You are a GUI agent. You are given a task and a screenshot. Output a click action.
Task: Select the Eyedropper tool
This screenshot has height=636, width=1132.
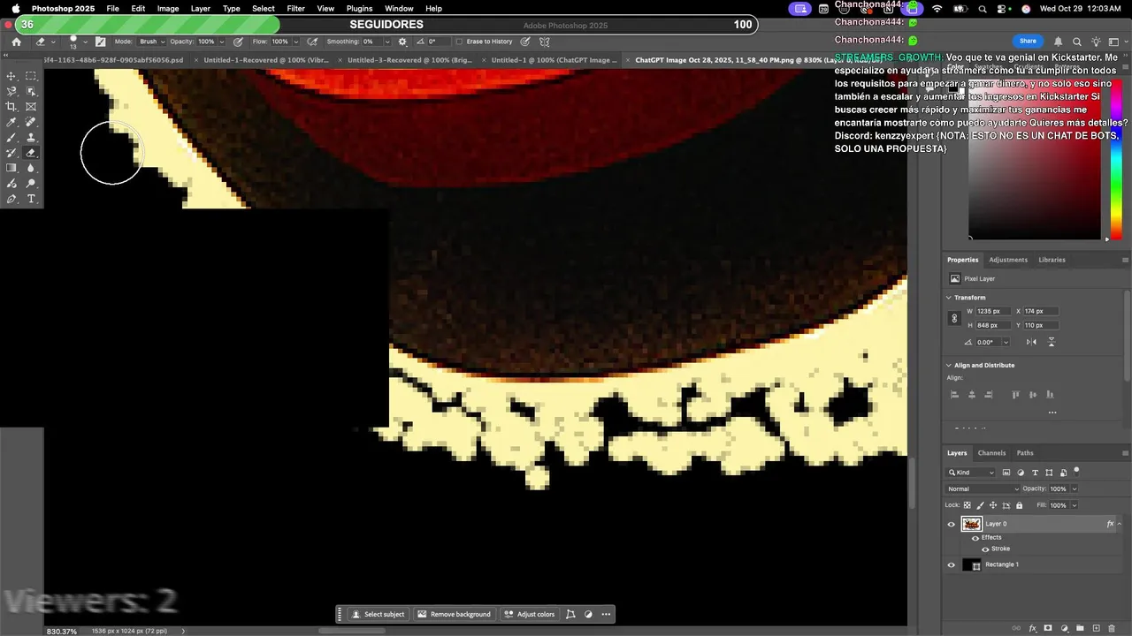pos(11,122)
